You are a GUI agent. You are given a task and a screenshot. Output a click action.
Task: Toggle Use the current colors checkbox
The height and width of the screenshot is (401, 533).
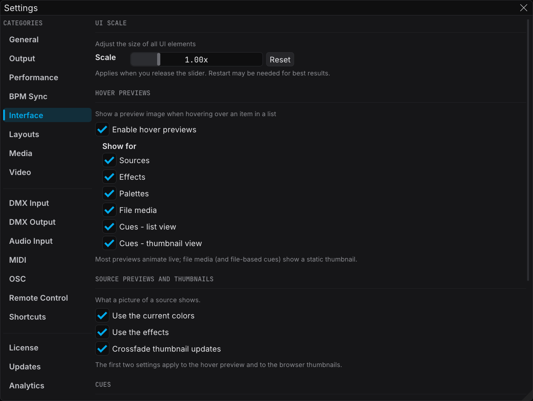102,316
